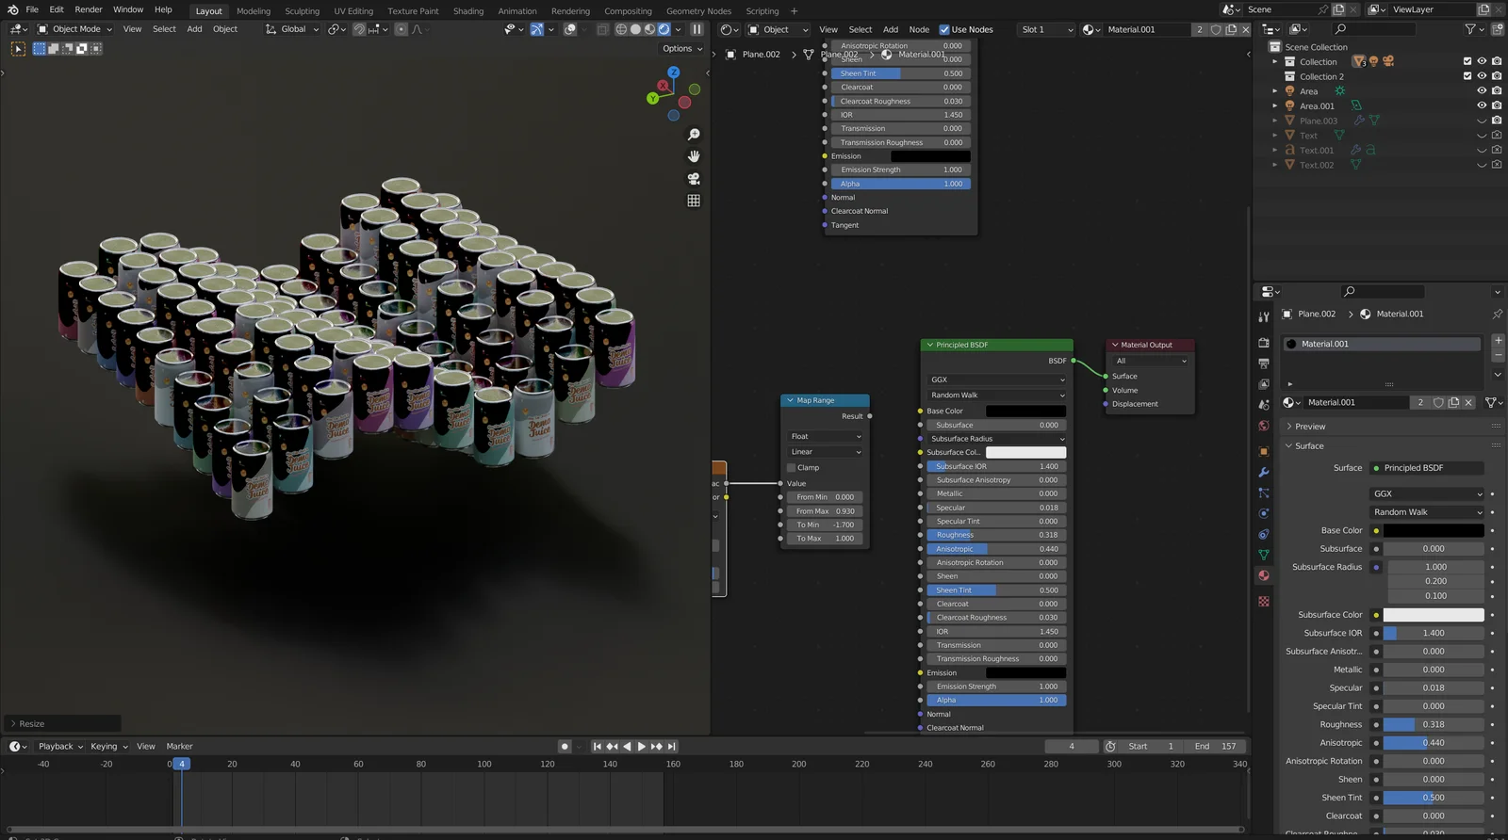Open the Texture properties tab
This screenshot has height=840, width=1508.
[1264, 601]
